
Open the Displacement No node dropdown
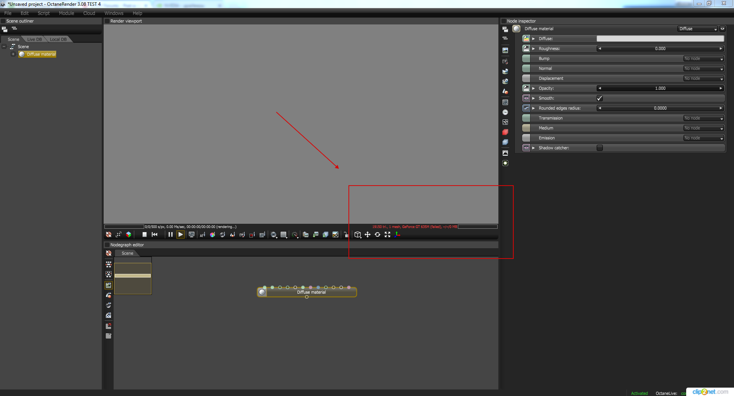click(x=703, y=78)
